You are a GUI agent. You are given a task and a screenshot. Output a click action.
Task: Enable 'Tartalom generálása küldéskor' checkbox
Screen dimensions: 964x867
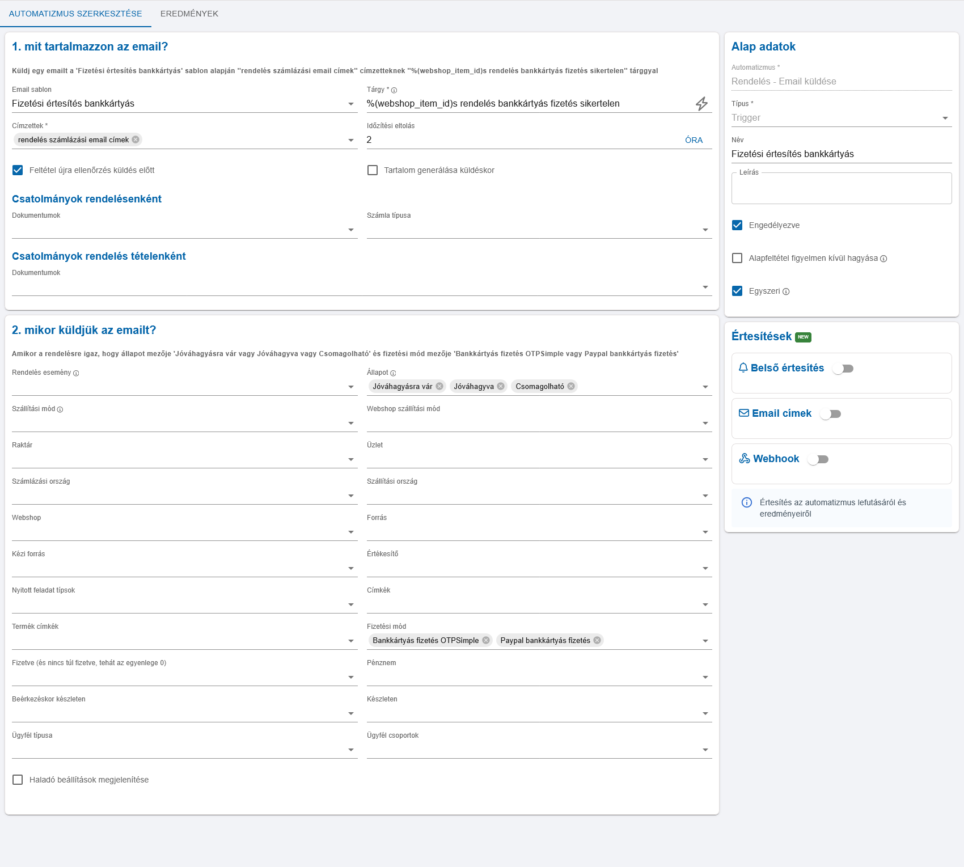[373, 170]
